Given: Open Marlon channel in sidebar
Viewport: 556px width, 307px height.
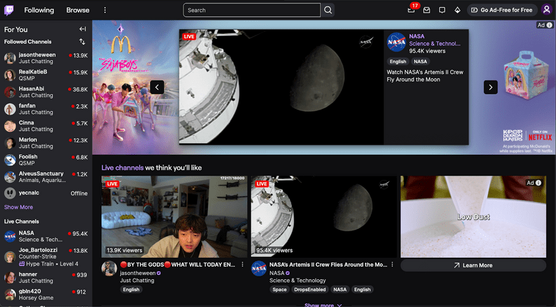Looking at the screenshot, I should pos(46,143).
